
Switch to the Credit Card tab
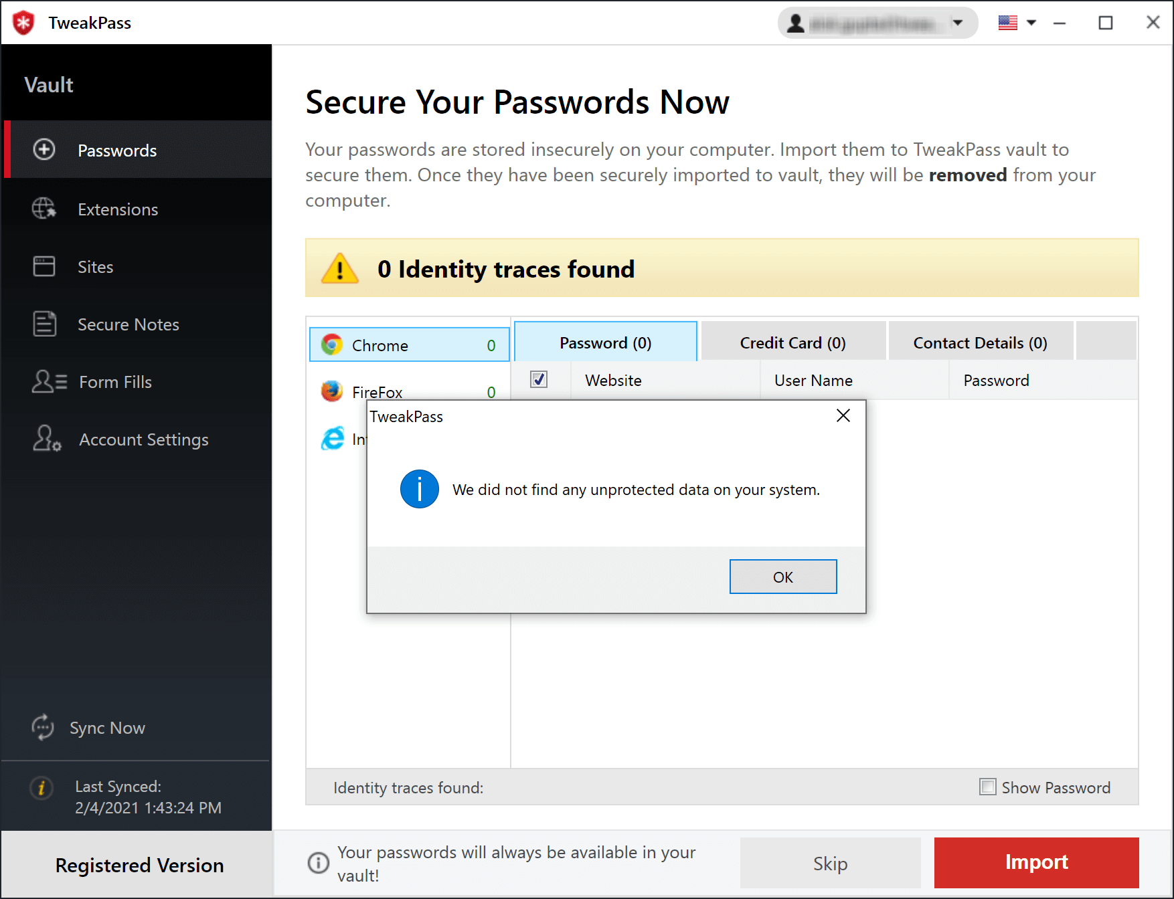(x=792, y=342)
